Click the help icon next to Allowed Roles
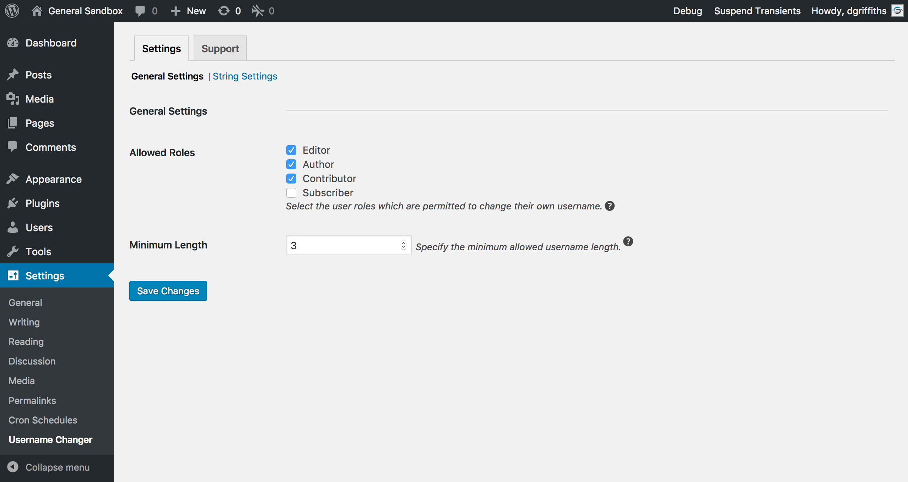 [x=610, y=205]
